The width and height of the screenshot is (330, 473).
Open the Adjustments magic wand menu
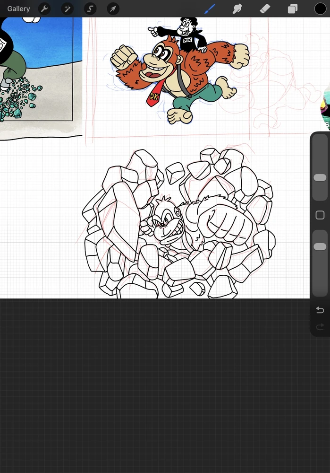[67, 9]
